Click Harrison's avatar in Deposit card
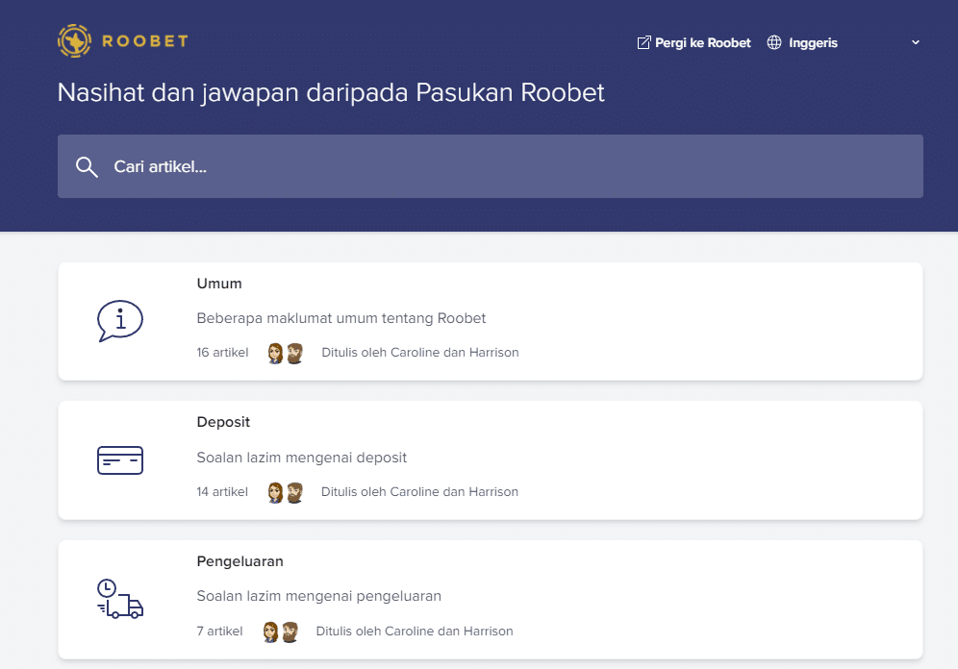The width and height of the screenshot is (958, 669). (294, 492)
